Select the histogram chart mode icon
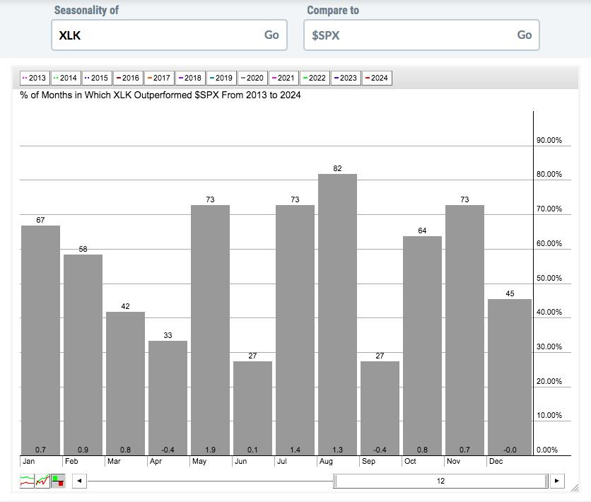The image size is (591, 502). [x=58, y=481]
